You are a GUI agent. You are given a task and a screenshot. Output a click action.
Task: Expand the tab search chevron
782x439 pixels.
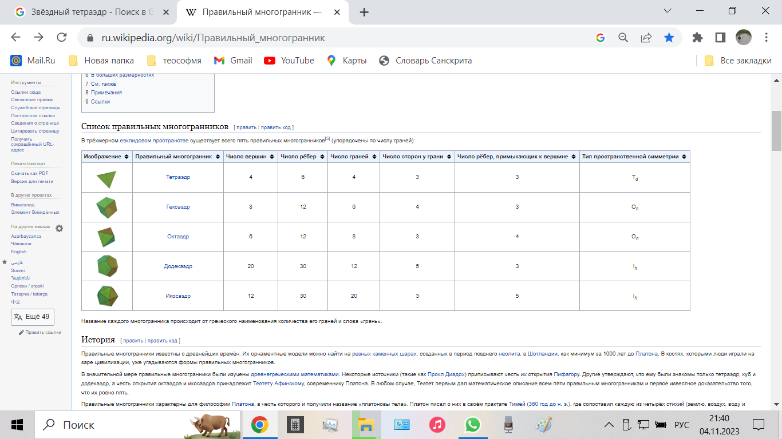point(668,11)
